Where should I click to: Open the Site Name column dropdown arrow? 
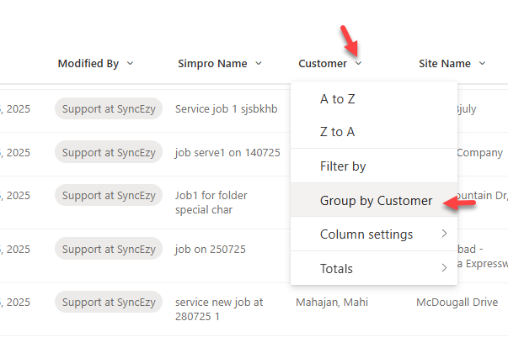tap(482, 64)
